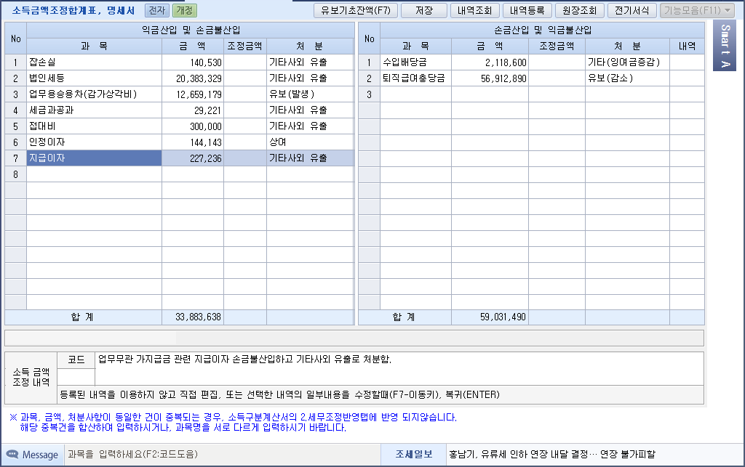Click the amount 144,143
The image size is (745, 467).
[x=206, y=142]
